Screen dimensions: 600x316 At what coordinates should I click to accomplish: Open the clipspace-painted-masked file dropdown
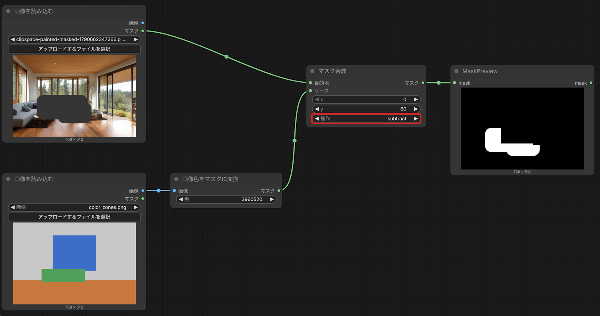point(74,39)
